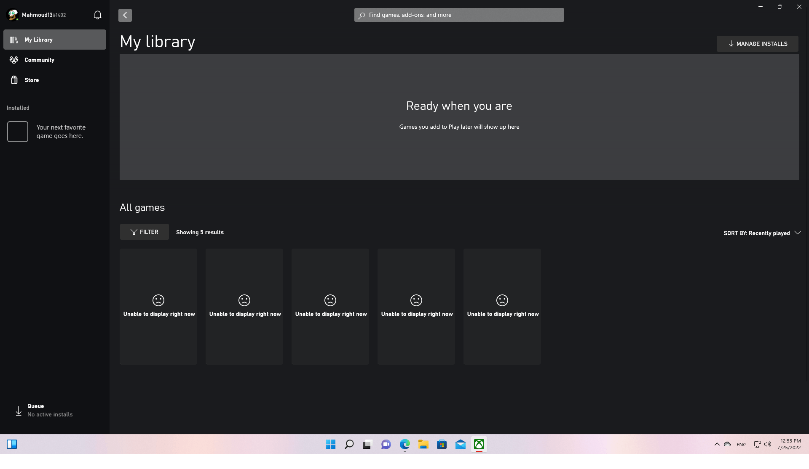Select the My Library menu item
This screenshot has width=809, height=469.
click(54, 40)
